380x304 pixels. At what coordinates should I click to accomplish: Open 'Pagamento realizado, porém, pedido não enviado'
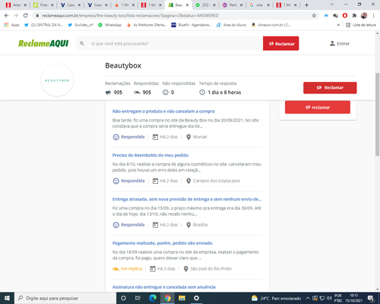(x=163, y=243)
